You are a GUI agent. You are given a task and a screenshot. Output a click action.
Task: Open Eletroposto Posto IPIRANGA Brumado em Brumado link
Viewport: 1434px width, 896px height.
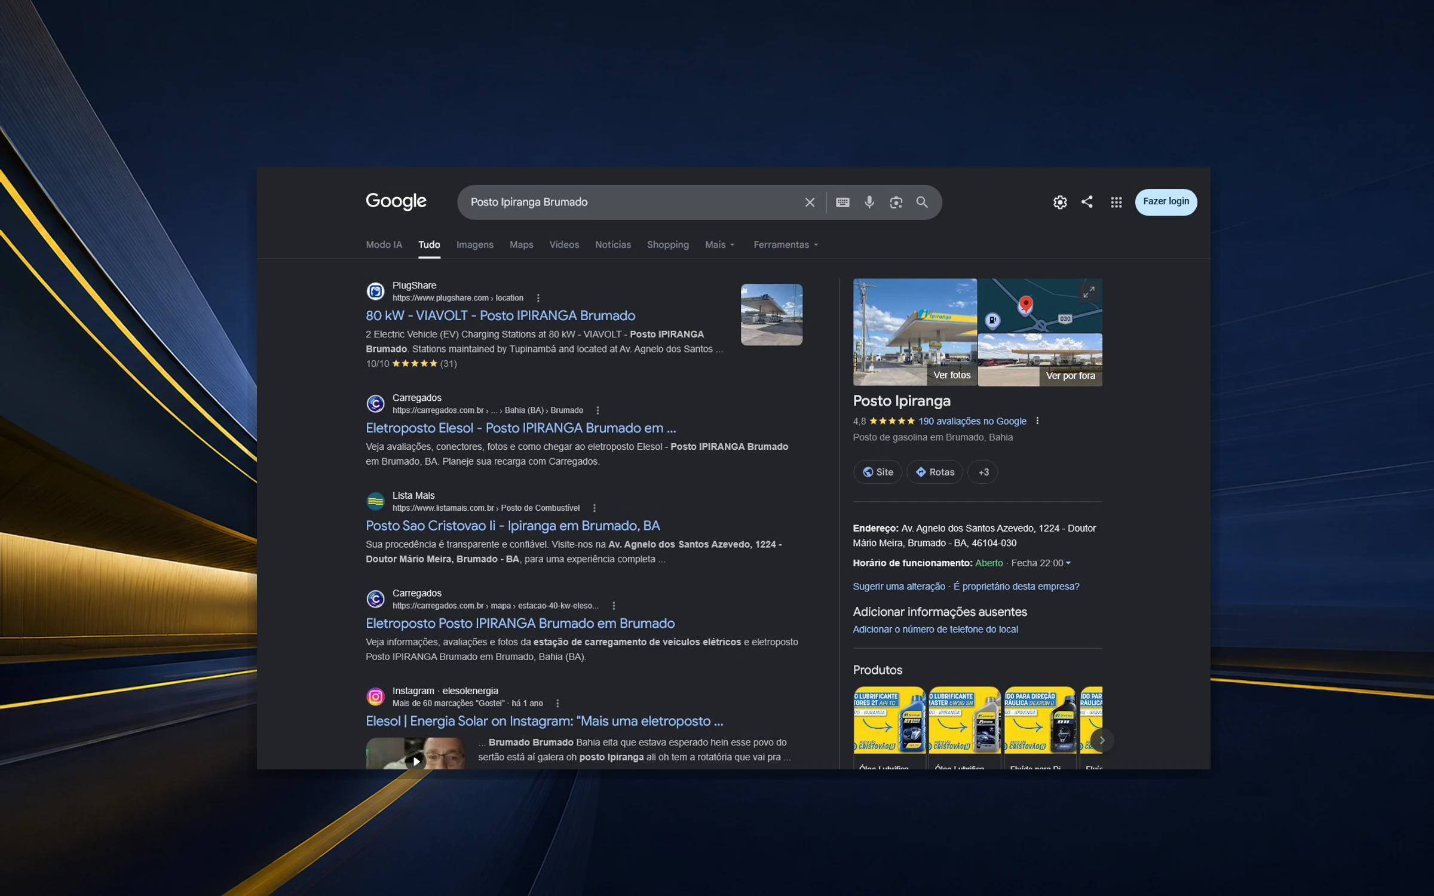click(x=520, y=623)
